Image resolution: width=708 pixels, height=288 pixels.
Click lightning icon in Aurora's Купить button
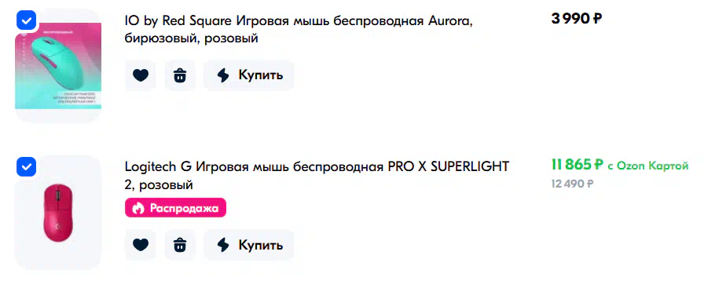(223, 75)
